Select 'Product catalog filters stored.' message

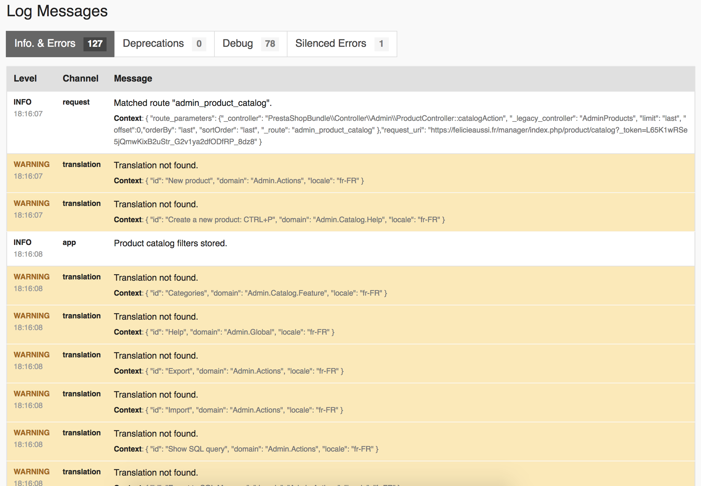(x=170, y=243)
